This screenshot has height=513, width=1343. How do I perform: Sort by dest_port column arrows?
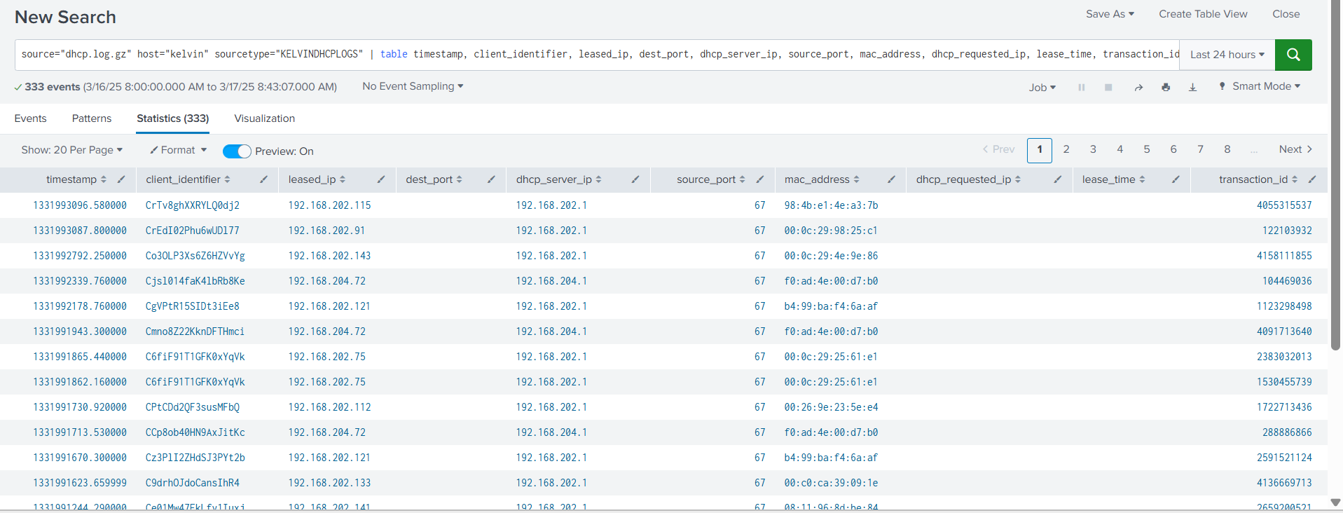coord(459,179)
